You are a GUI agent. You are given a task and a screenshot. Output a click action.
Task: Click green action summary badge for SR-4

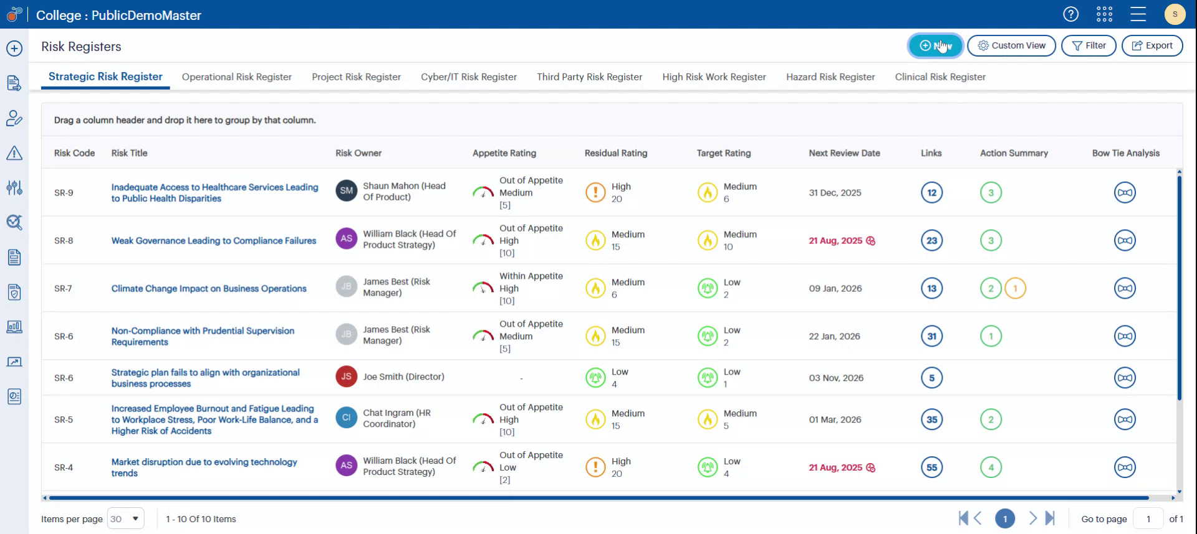(991, 467)
